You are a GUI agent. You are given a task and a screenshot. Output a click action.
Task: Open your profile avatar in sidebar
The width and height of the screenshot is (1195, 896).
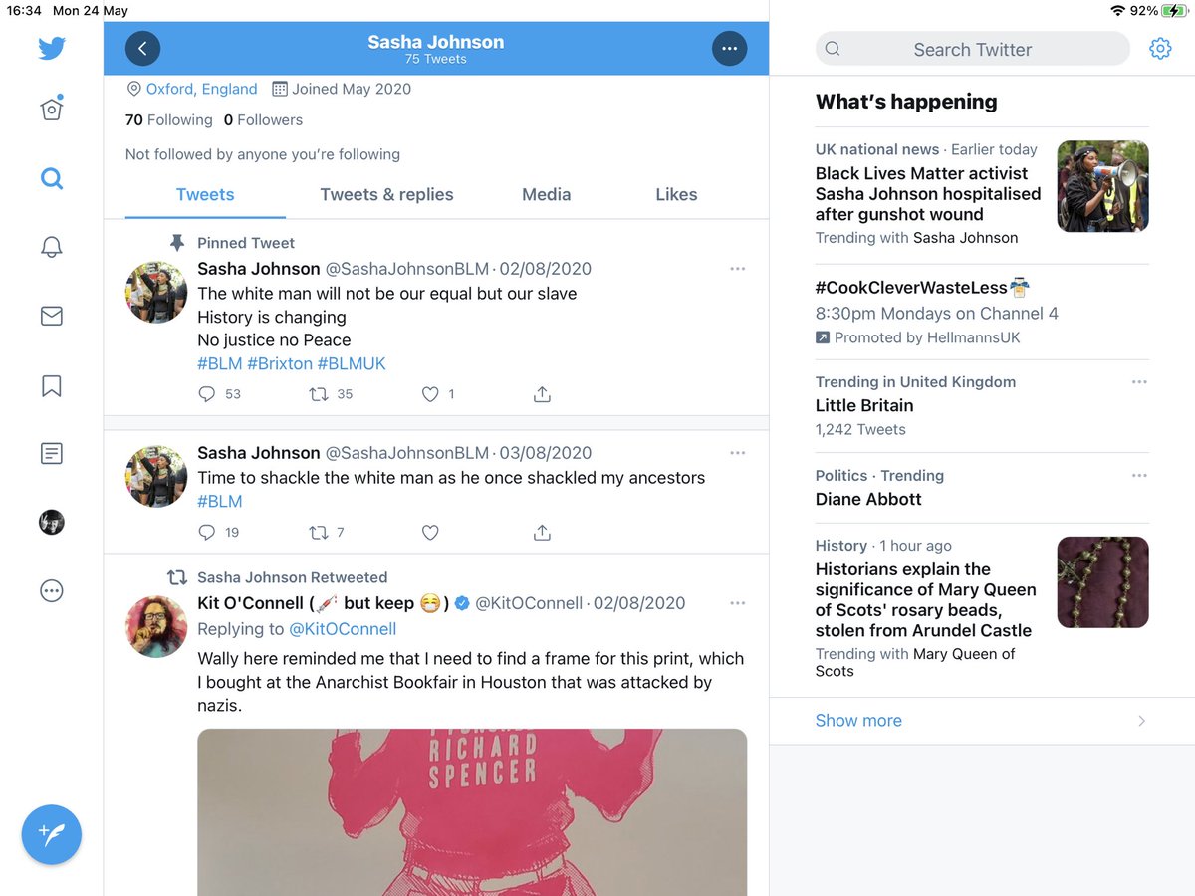tap(52, 522)
